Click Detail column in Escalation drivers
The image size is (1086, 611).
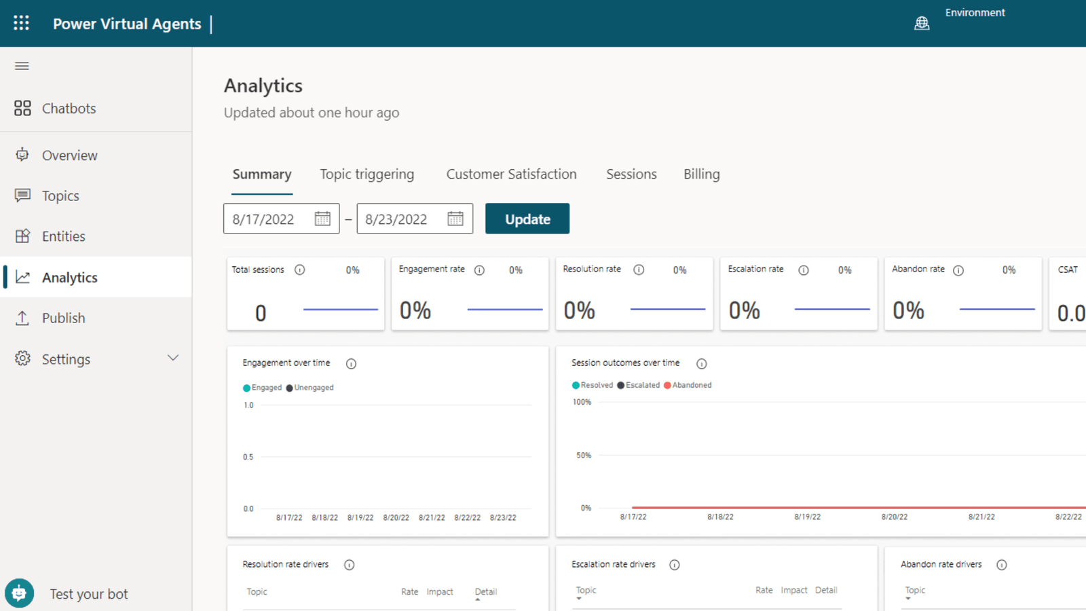point(826,591)
